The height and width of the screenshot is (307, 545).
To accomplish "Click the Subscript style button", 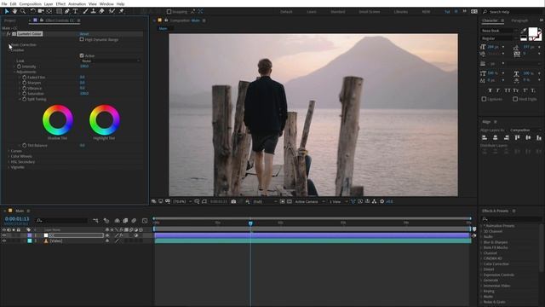I will (533, 90).
